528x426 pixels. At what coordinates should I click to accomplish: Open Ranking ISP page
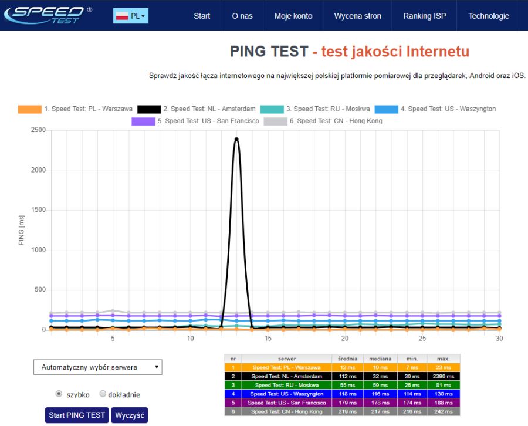click(x=425, y=16)
